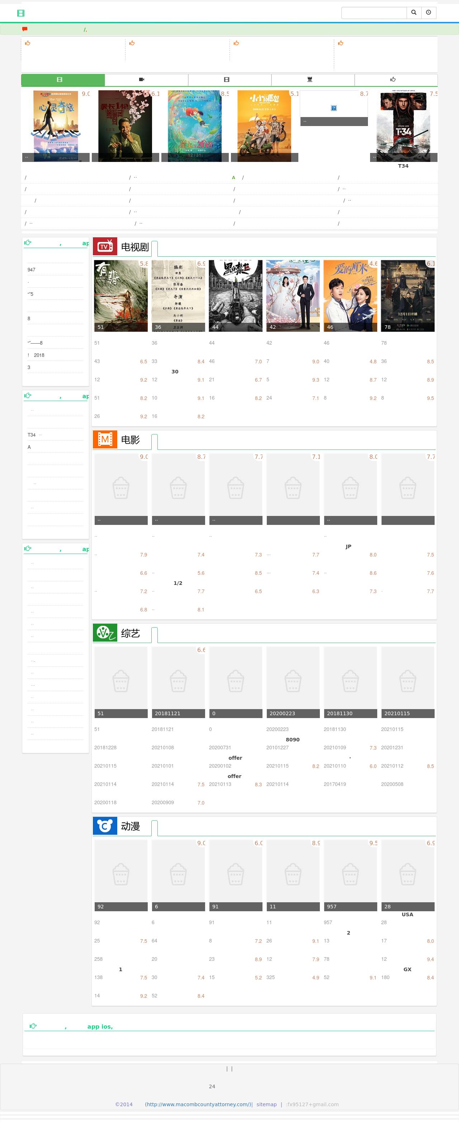
Task: Open the 黑白禁区 drama poster
Action: point(235,296)
